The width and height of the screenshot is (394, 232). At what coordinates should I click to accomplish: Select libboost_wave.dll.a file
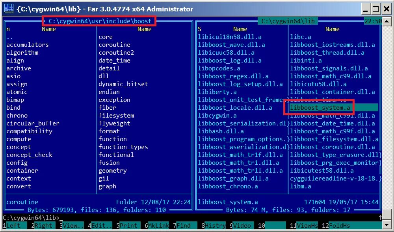tap(231, 45)
